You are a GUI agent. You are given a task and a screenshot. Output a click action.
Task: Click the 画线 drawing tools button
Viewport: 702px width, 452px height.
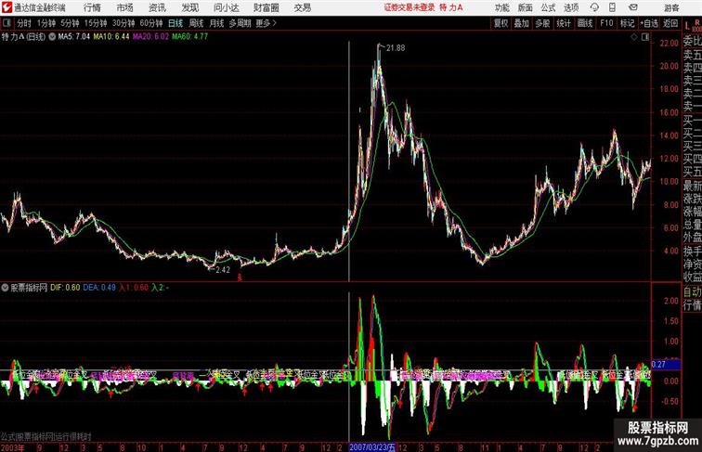pyautogui.click(x=585, y=23)
